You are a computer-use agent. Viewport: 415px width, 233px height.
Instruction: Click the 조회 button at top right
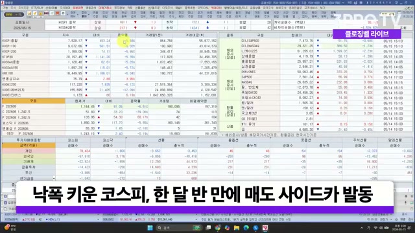pos(403,27)
